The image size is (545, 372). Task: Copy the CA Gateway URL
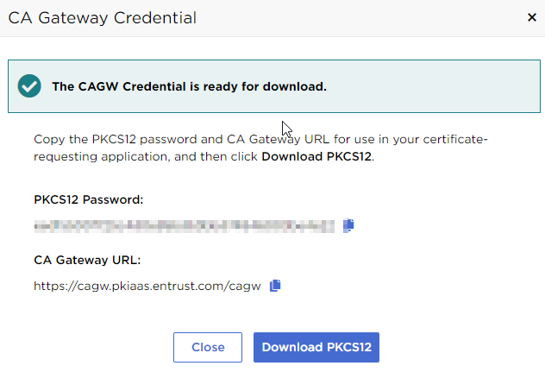point(275,286)
